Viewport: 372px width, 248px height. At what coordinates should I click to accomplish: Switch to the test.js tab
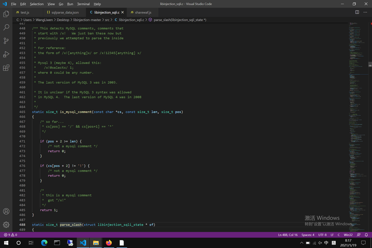23,12
